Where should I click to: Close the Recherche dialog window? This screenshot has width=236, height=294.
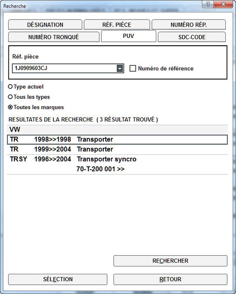(x=223, y=4)
